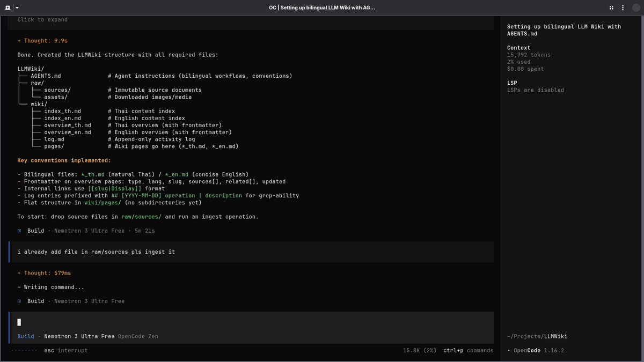The height and width of the screenshot is (362, 644).
Task: Click the 'LSP' heading in sidebar
Action: click(x=512, y=83)
